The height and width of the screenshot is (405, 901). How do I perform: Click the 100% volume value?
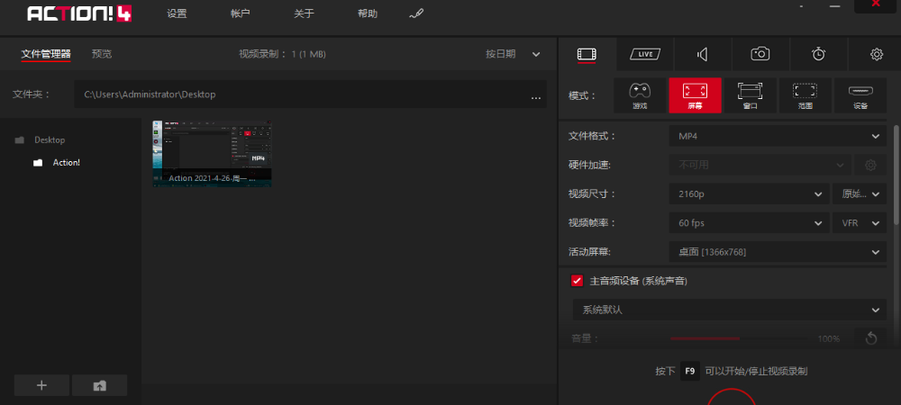pyautogui.click(x=829, y=338)
